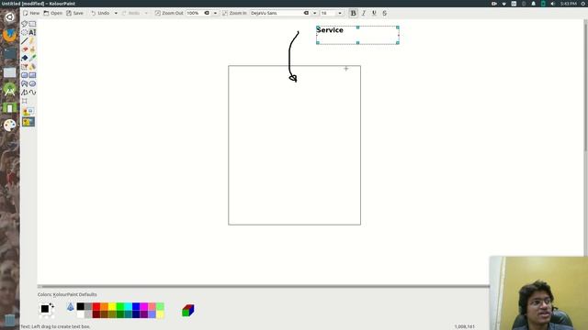Pick the orange color swatch
The height and width of the screenshot is (330, 588).
point(104,307)
